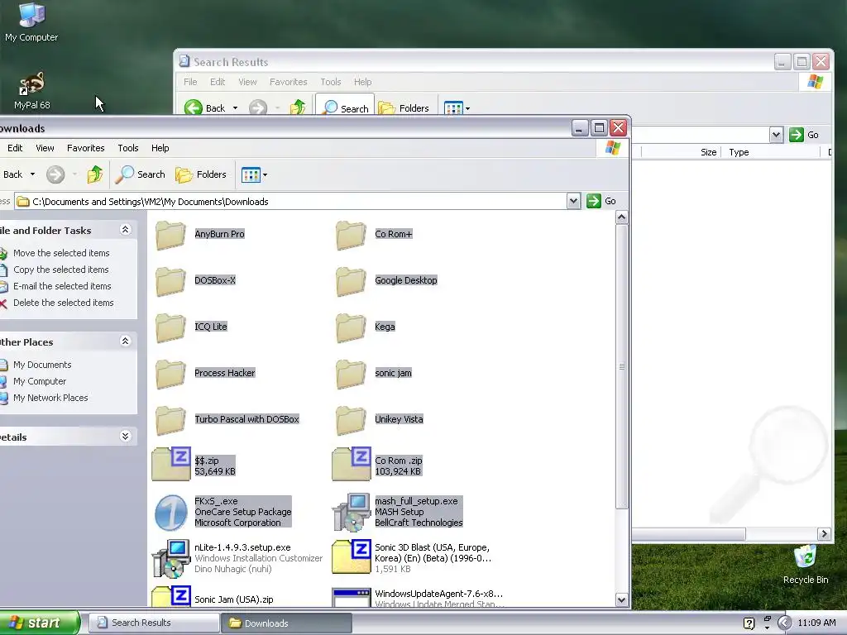Screen dimensions: 847x635
Task: Click the Downloads taskbar button
Action: [x=286, y=623]
